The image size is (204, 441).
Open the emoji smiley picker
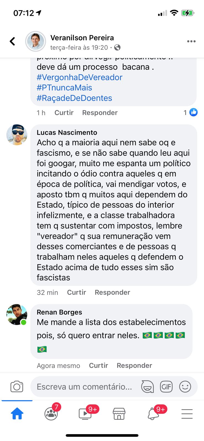[185, 387]
